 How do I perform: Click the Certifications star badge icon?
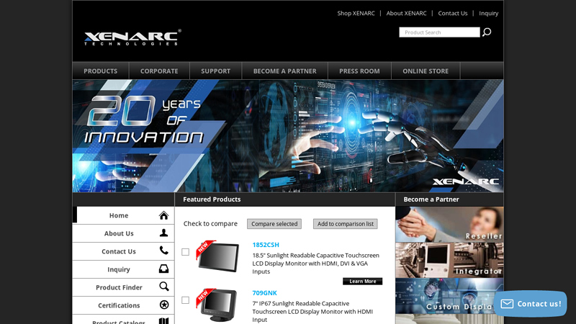[164, 305]
